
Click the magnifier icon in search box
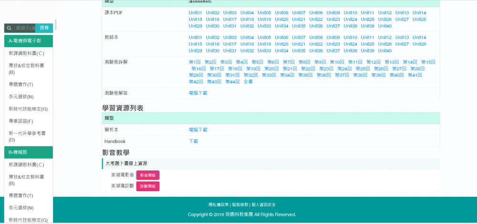pyautogui.click(x=9, y=28)
